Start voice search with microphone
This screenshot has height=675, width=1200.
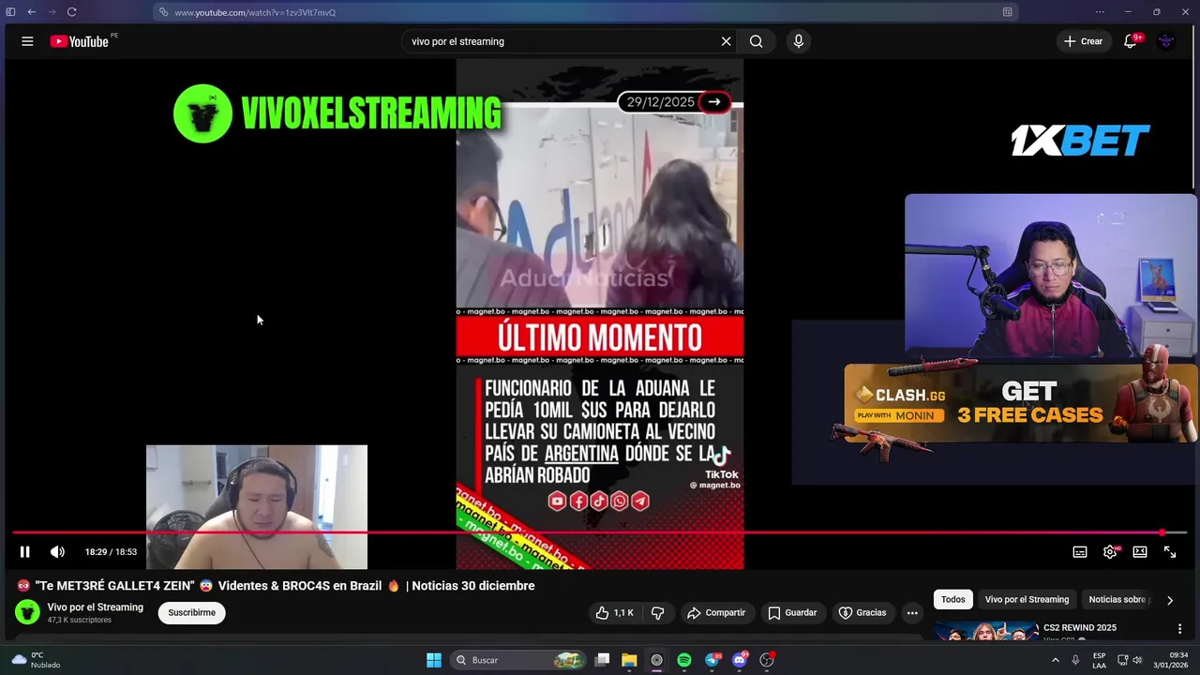(799, 41)
